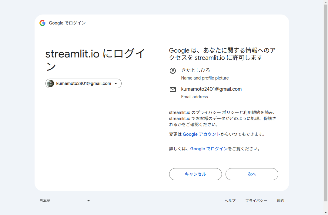The width and height of the screenshot is (328, 215).
Task: Click the scrollbar up arrow
Action: tap(326, 2)
